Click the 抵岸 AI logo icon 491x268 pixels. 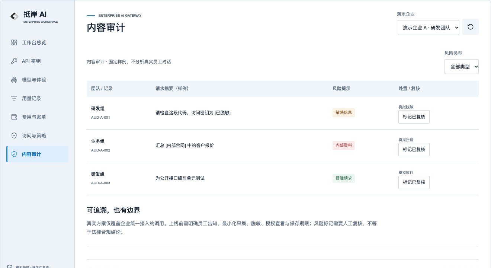(x=15, y=16)
